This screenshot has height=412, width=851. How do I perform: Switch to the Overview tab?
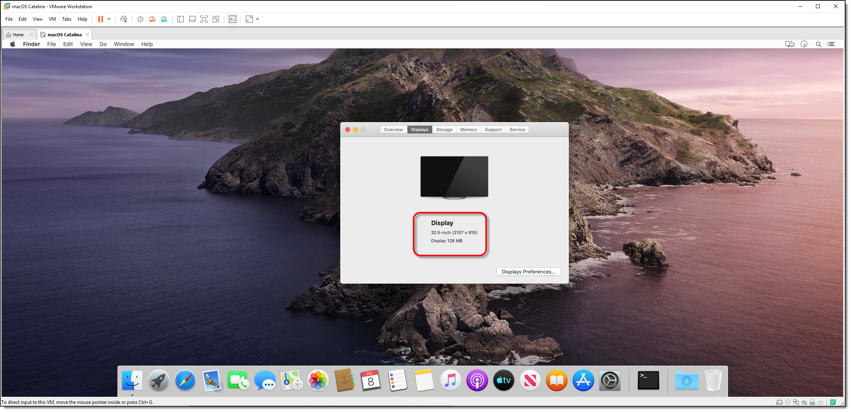tap(393, 130)
